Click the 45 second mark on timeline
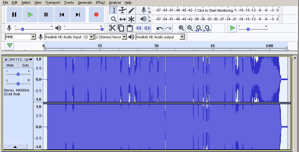This screenshot has width=299, height=152. pyautogui.click(x=212, y=46)
